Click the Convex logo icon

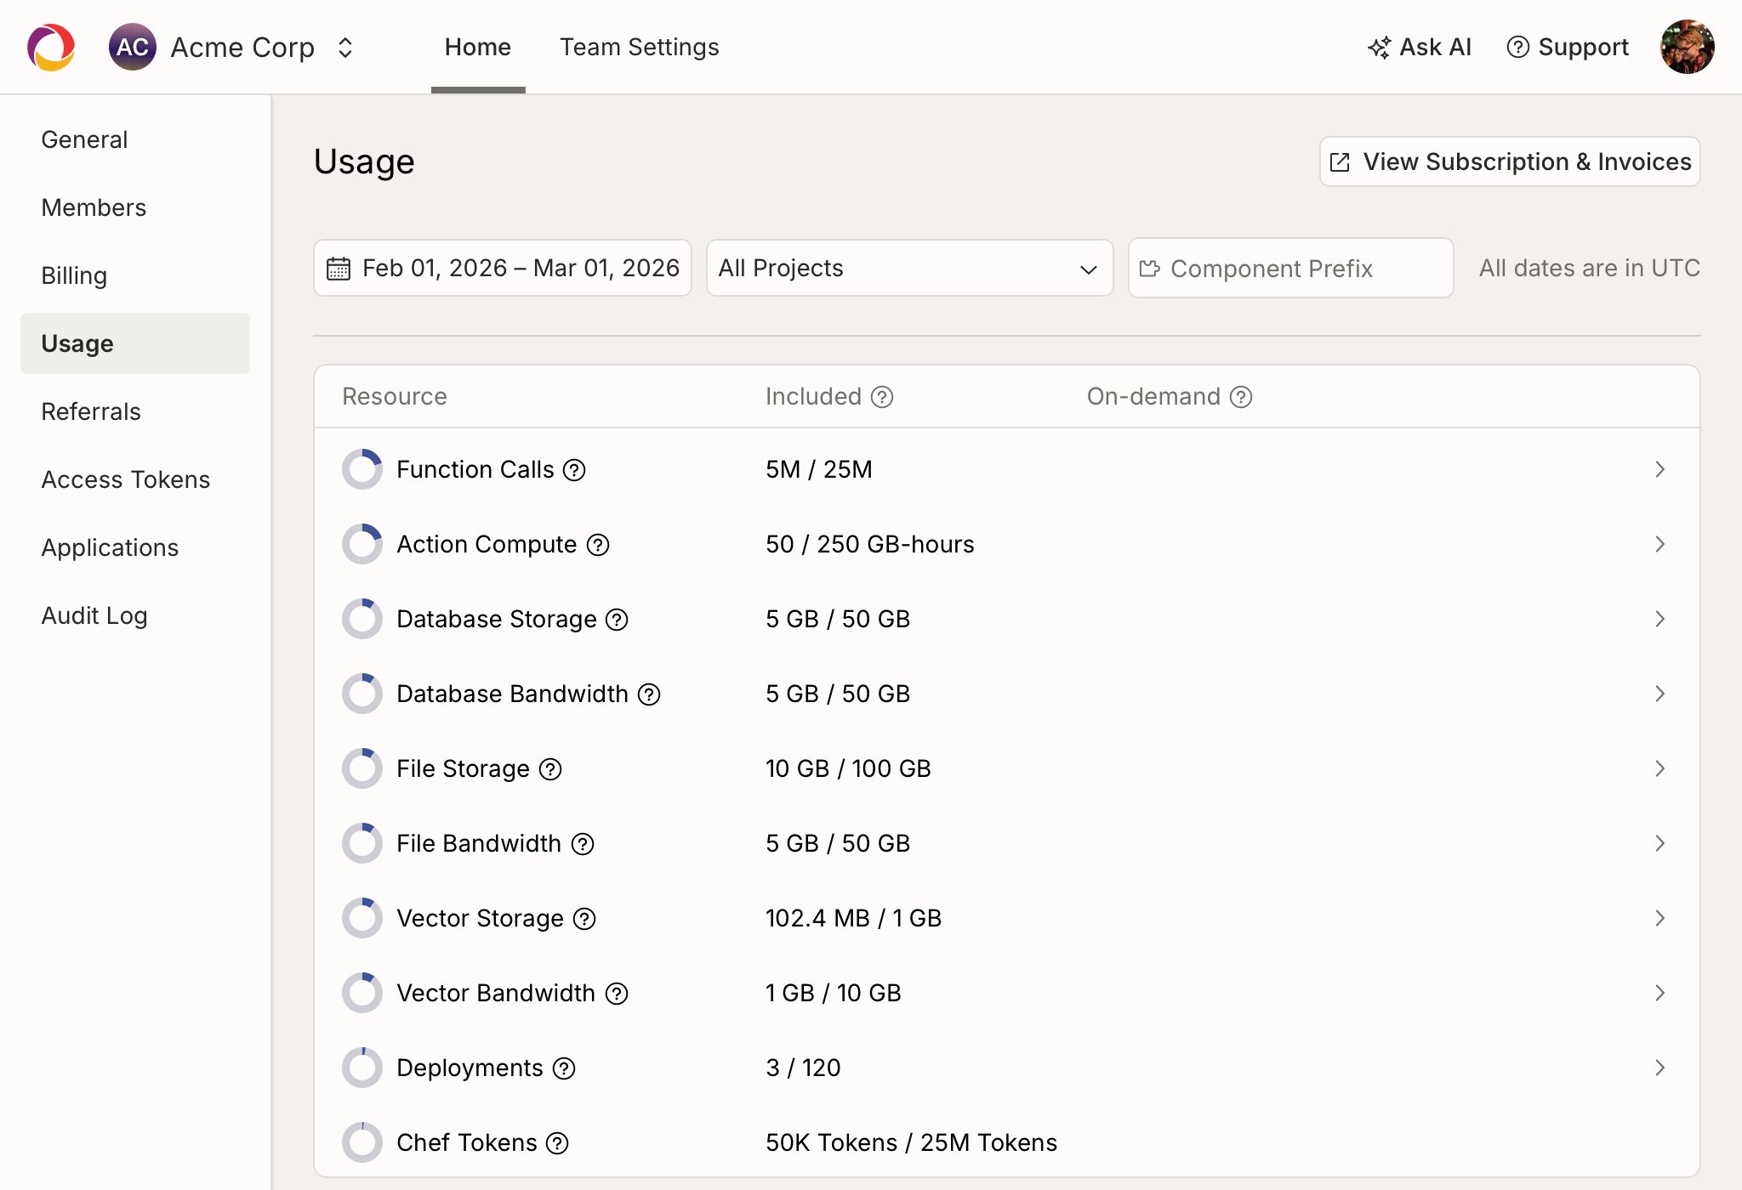(x=50, y=47)
